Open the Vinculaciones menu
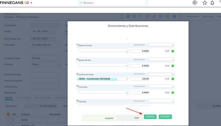The height and width of the screenshot is (126, 221). [192, 17]
